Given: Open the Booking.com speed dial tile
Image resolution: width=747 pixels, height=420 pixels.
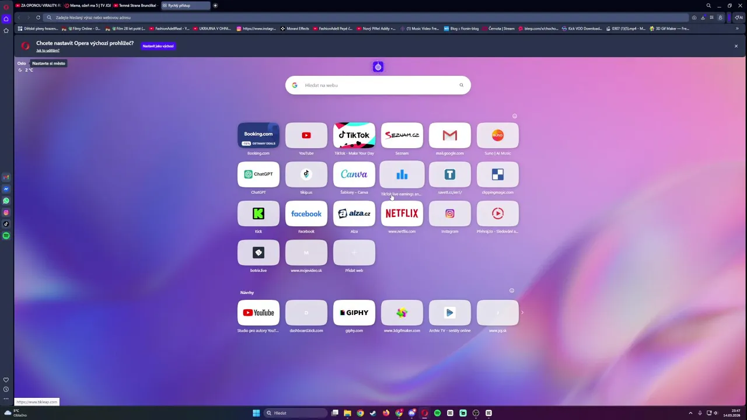Looking at the screenshot, I should (258, 135).
